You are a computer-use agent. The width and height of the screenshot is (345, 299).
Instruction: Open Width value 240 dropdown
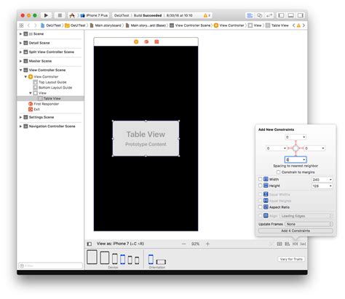pos(330,180)
